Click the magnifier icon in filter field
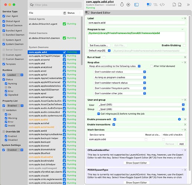This screenshot has width=192, height=185. click(32, 5)
